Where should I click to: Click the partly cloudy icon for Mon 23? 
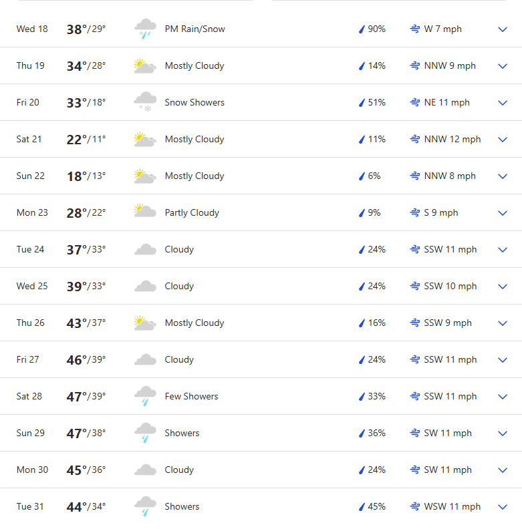tap(145, 212)
